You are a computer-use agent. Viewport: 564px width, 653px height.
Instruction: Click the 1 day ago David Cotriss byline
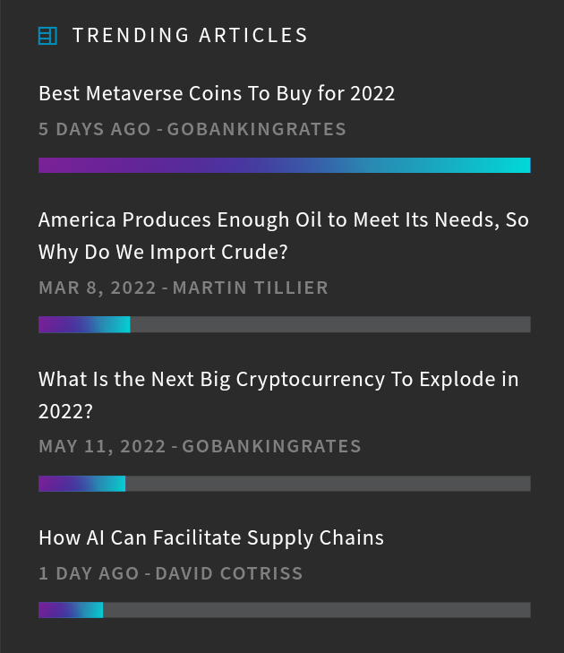(x=171, y=573)
